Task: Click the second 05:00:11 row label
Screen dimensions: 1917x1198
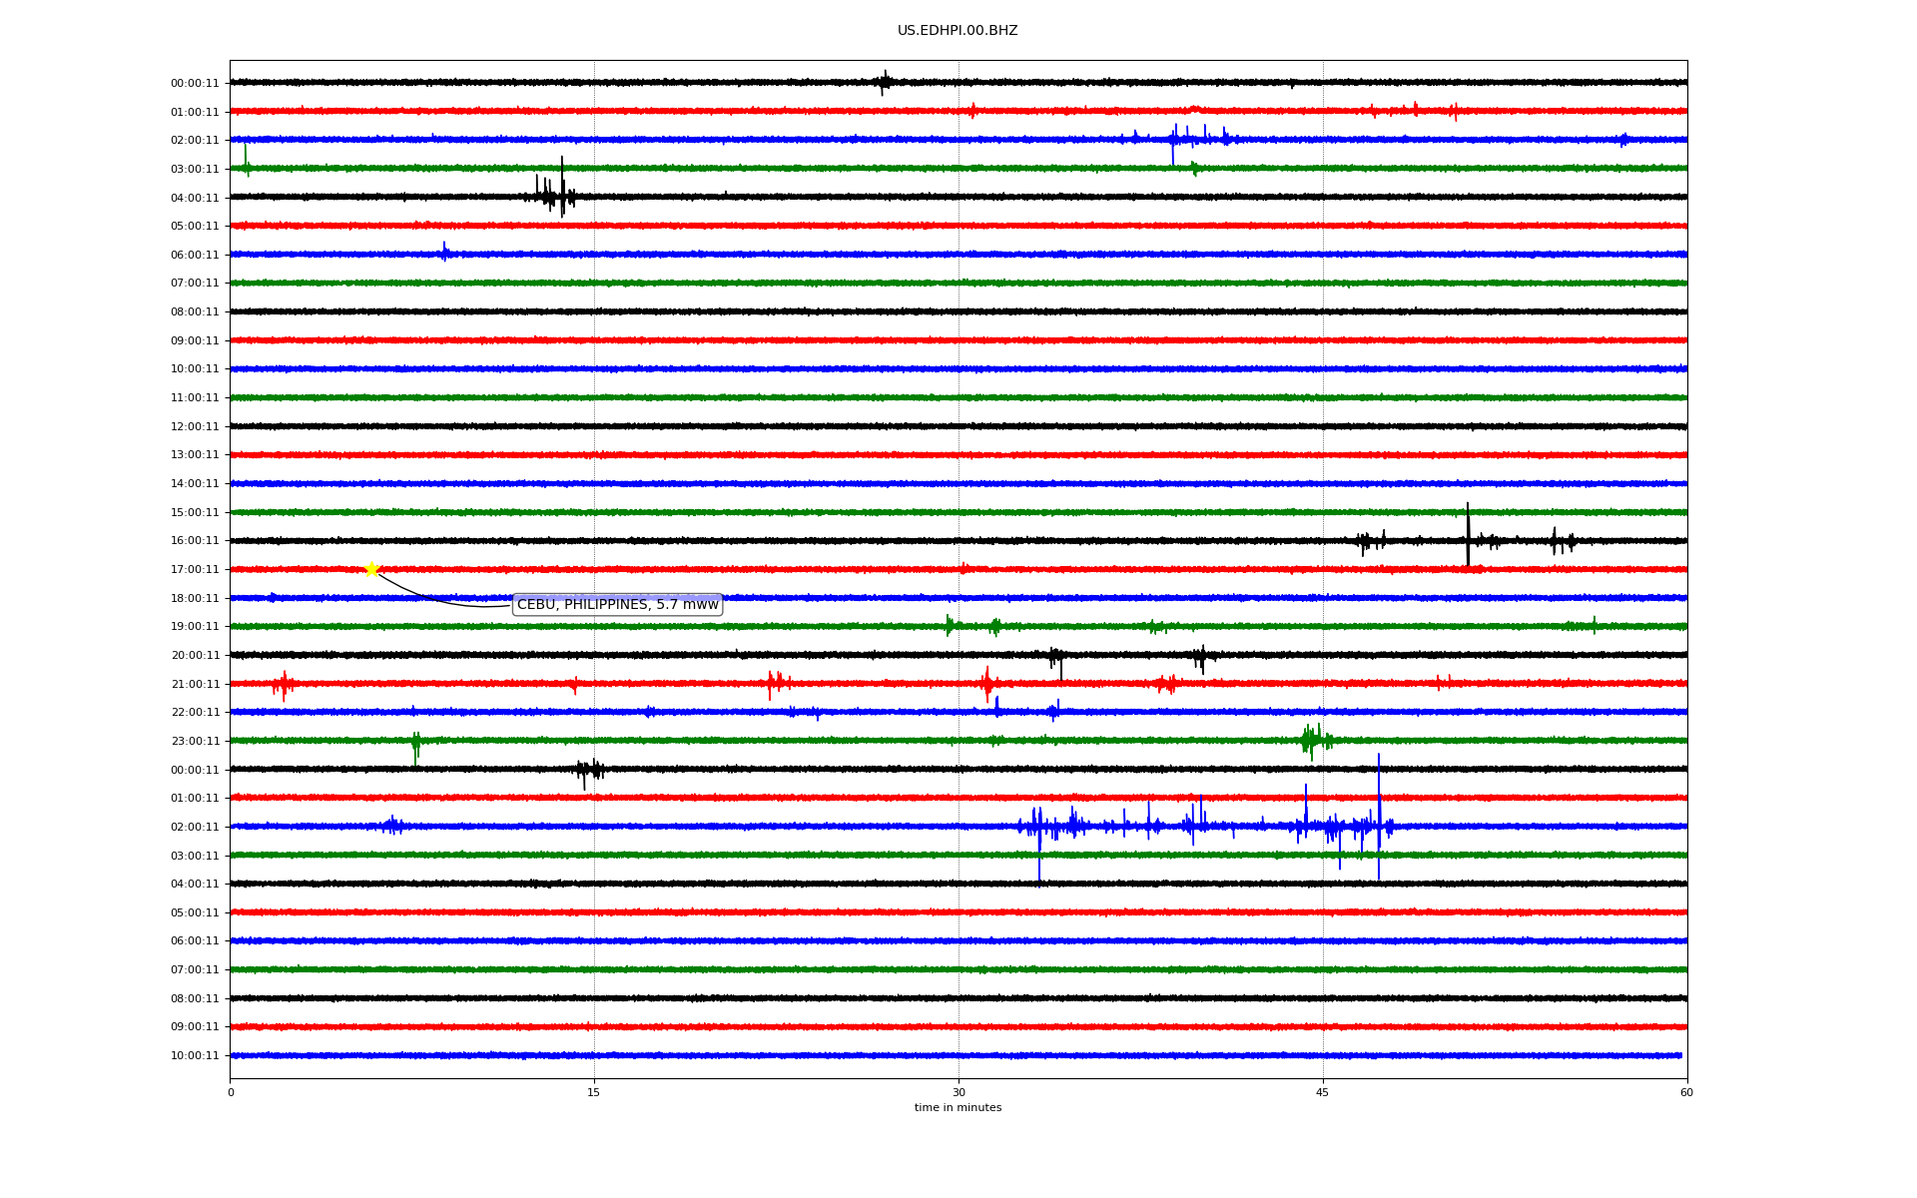Action: tap(195, 913)
